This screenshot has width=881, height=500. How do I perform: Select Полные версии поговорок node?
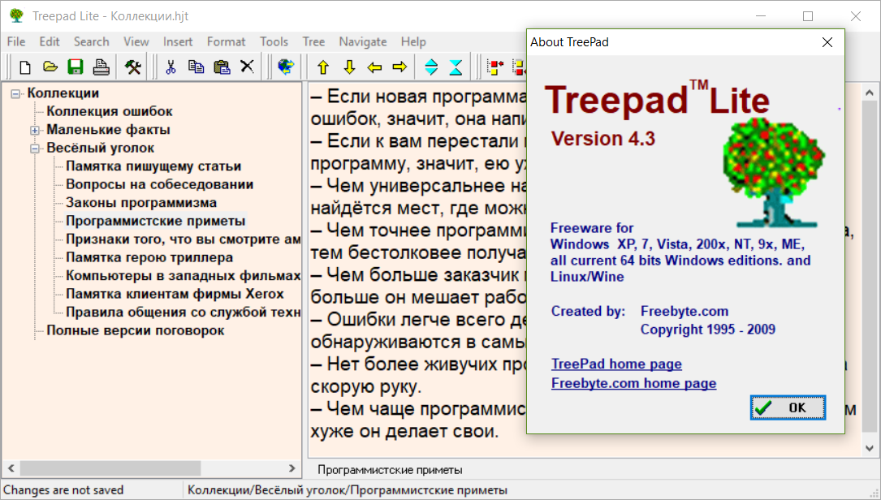tap(135, 330)
